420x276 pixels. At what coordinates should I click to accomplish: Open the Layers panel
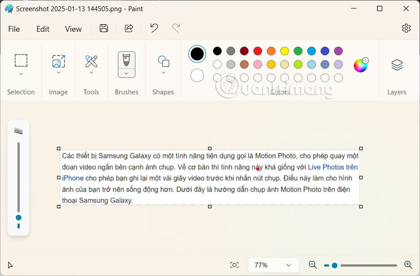point(397,65)
